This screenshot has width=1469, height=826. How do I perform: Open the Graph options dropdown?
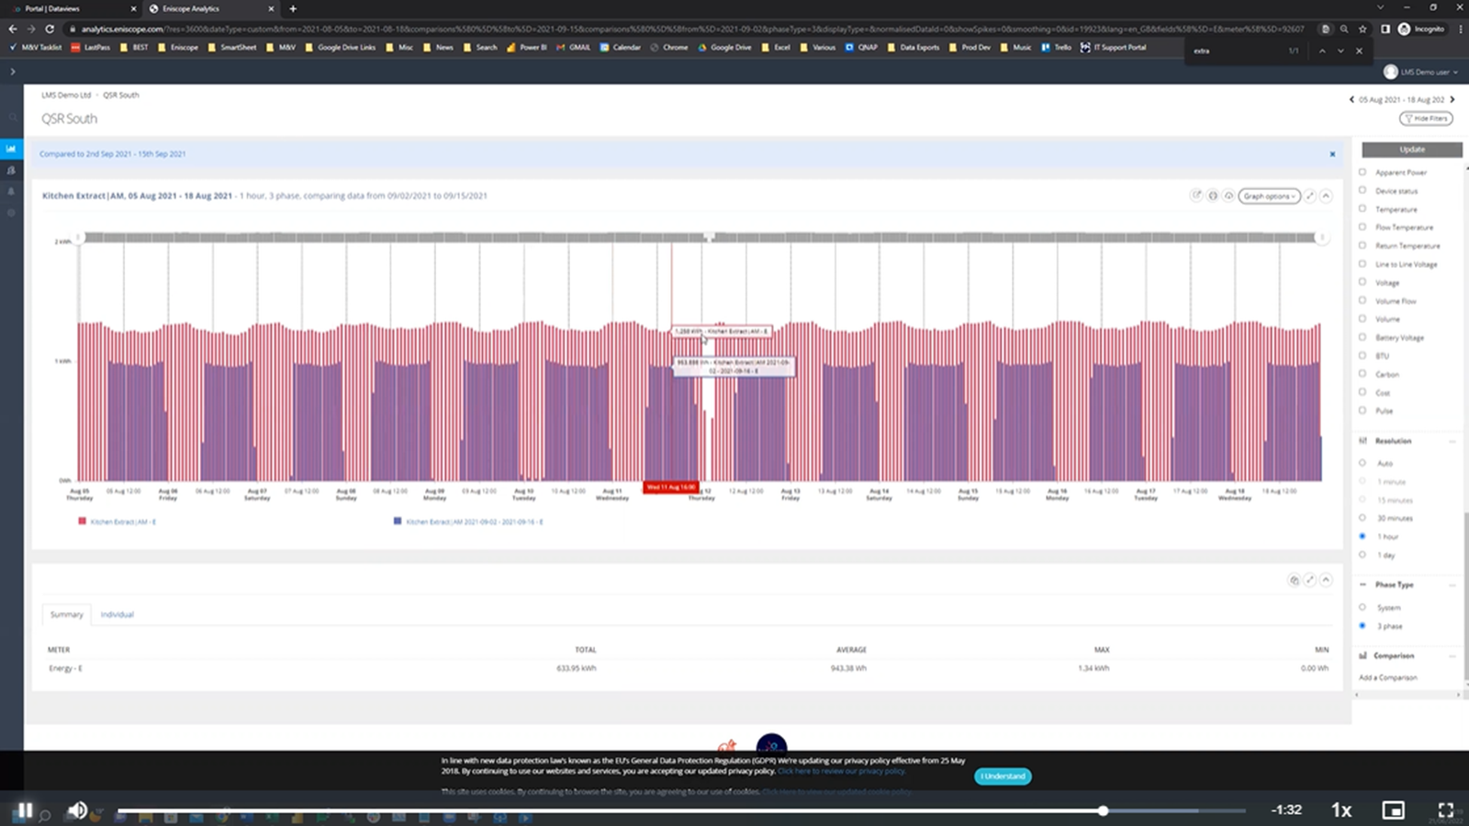click(1269, 195)
